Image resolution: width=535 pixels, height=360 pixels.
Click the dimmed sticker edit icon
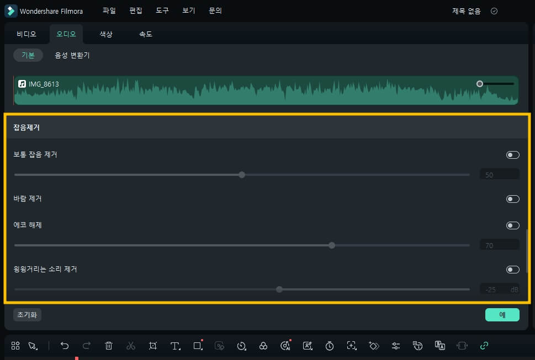(x=219, y=346)
